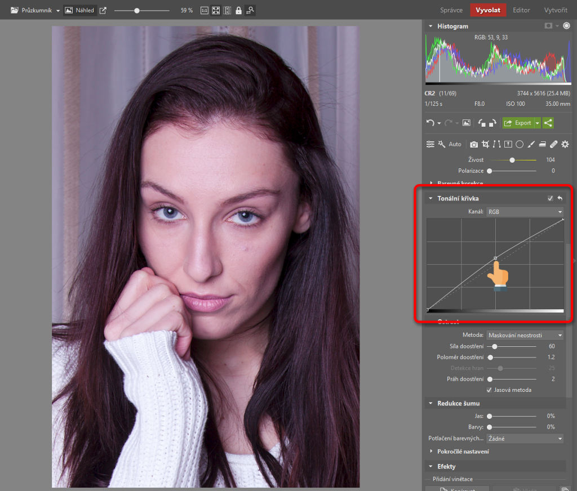577x491 pixels.
Task: Toggle the histogram highlight clipping sun icon
Action: pyautogui.click(x=567, y=26)
